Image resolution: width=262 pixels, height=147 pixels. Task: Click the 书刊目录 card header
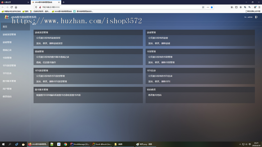click(200, 71)
